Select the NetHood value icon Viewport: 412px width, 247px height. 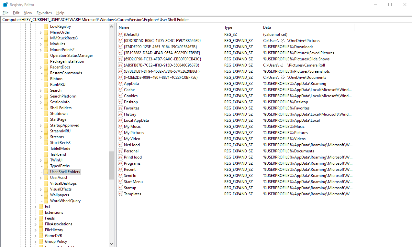(x=121, y=145)
